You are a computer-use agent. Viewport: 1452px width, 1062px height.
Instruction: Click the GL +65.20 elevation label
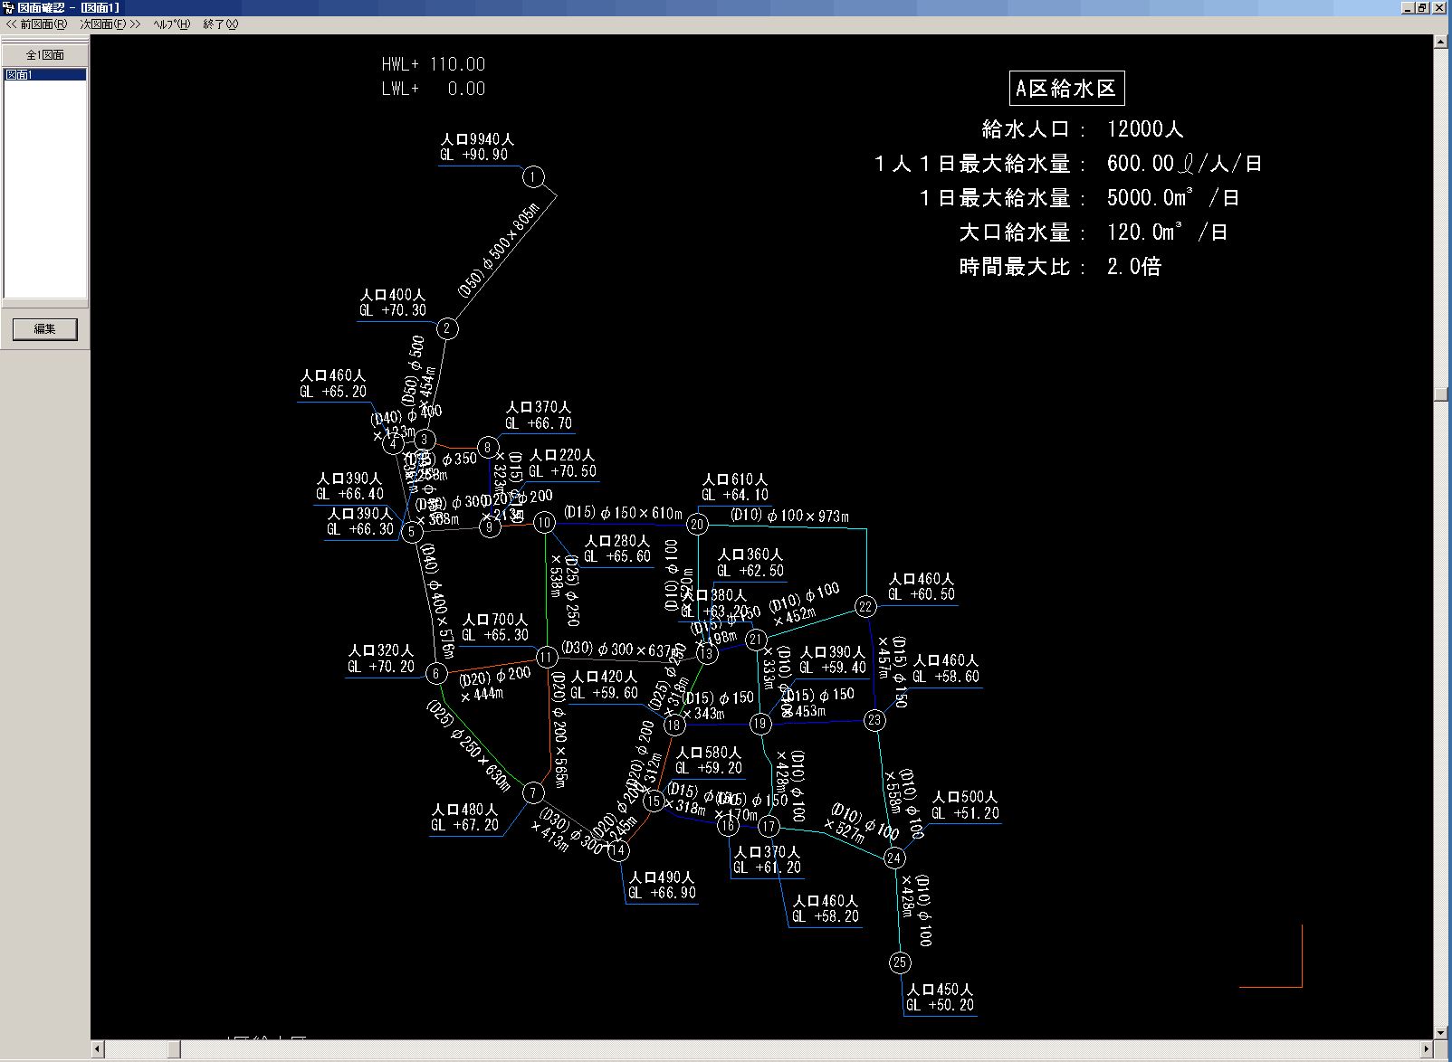coord(333,392)
